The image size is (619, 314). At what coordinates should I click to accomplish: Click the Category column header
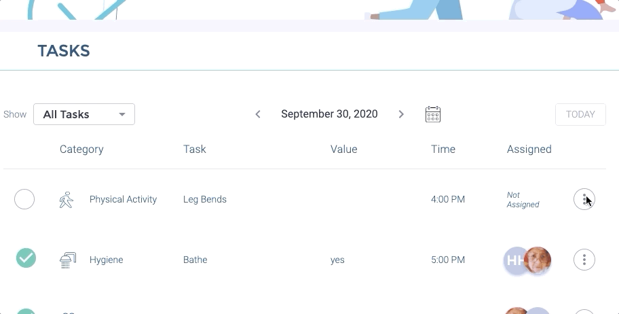(81, 150)
